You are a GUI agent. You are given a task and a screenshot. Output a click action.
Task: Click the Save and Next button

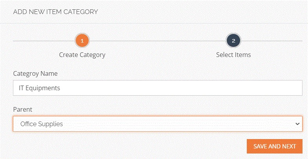[274, 146]
